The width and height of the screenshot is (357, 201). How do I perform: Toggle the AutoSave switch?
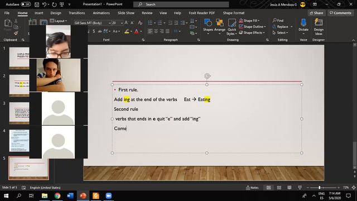[x=26, y=4]
